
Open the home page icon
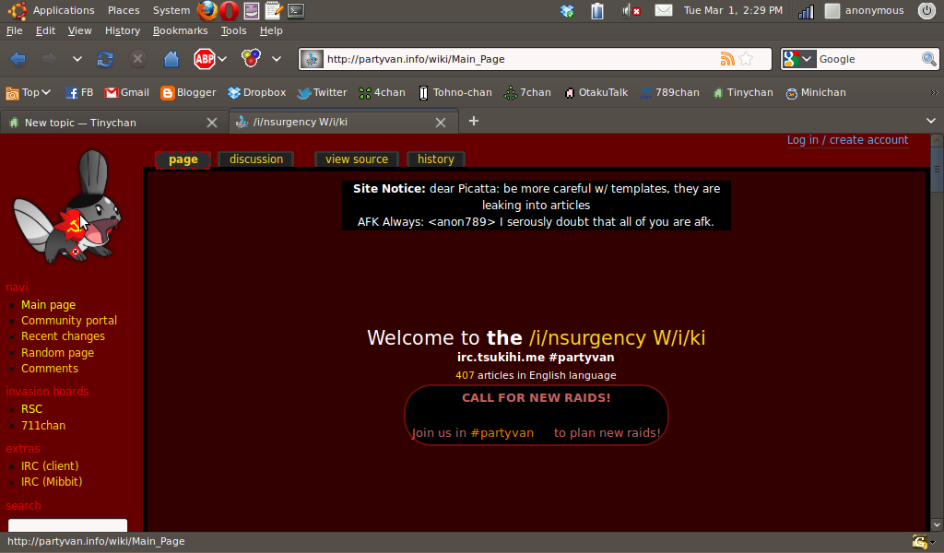click(x=171, y=58)
